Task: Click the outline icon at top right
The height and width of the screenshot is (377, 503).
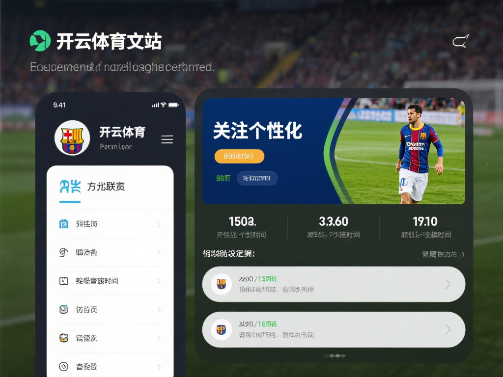Action: click(x=461, y=41)
